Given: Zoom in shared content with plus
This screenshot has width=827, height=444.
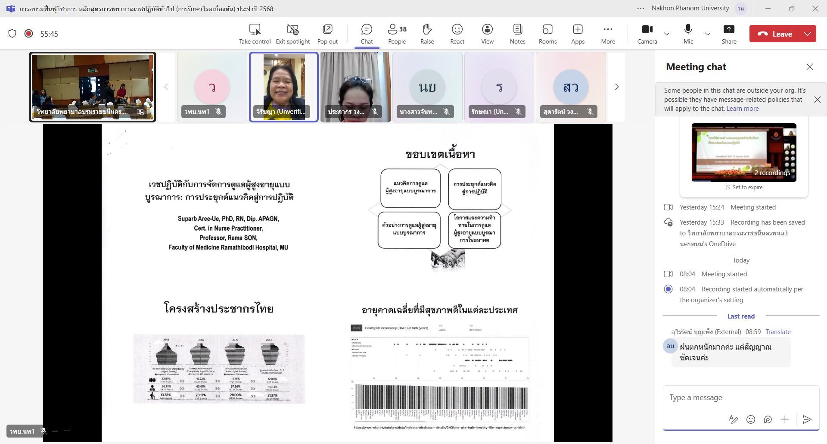Looking at the screenshot, I should pyautogui.click(x=67, y=431).
